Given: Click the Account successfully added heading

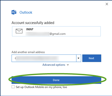Looking at the screenshot, I should pyautogui.click(x=33, y=23).
